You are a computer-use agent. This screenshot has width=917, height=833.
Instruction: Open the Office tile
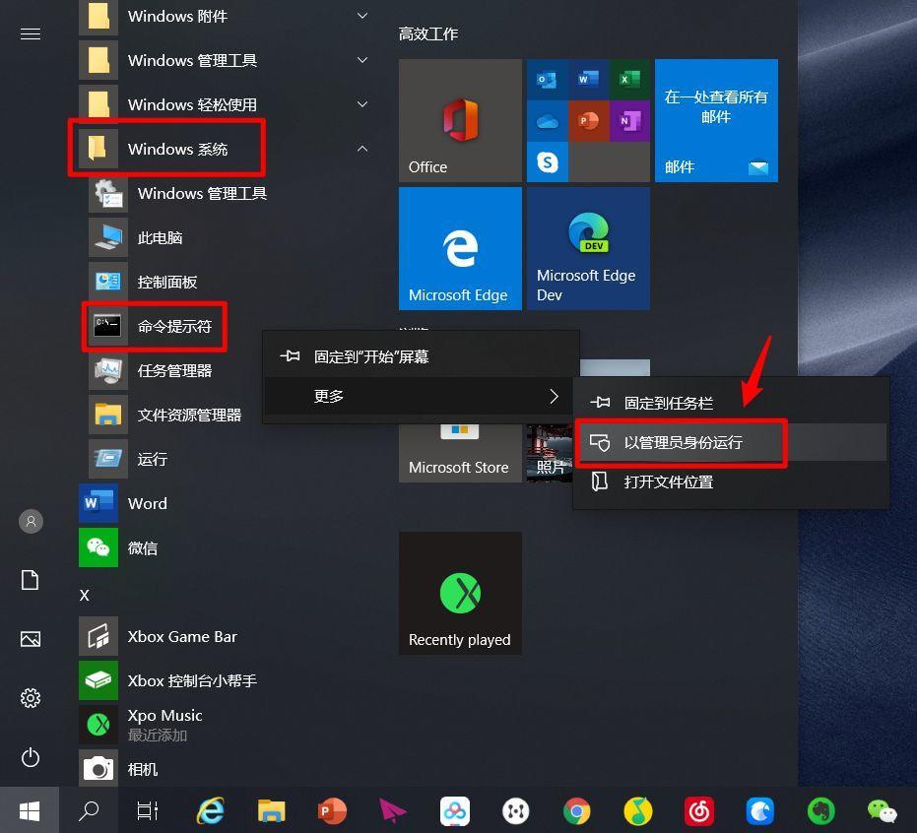coord(460,120)
